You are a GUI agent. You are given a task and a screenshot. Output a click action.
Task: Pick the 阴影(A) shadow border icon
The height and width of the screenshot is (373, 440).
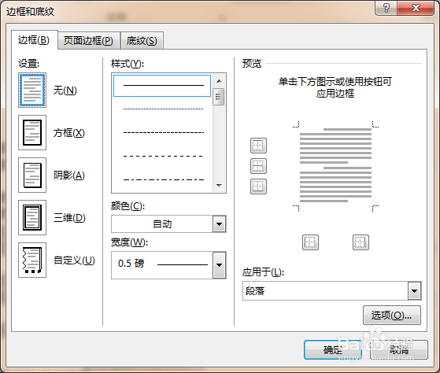point(32,175)
